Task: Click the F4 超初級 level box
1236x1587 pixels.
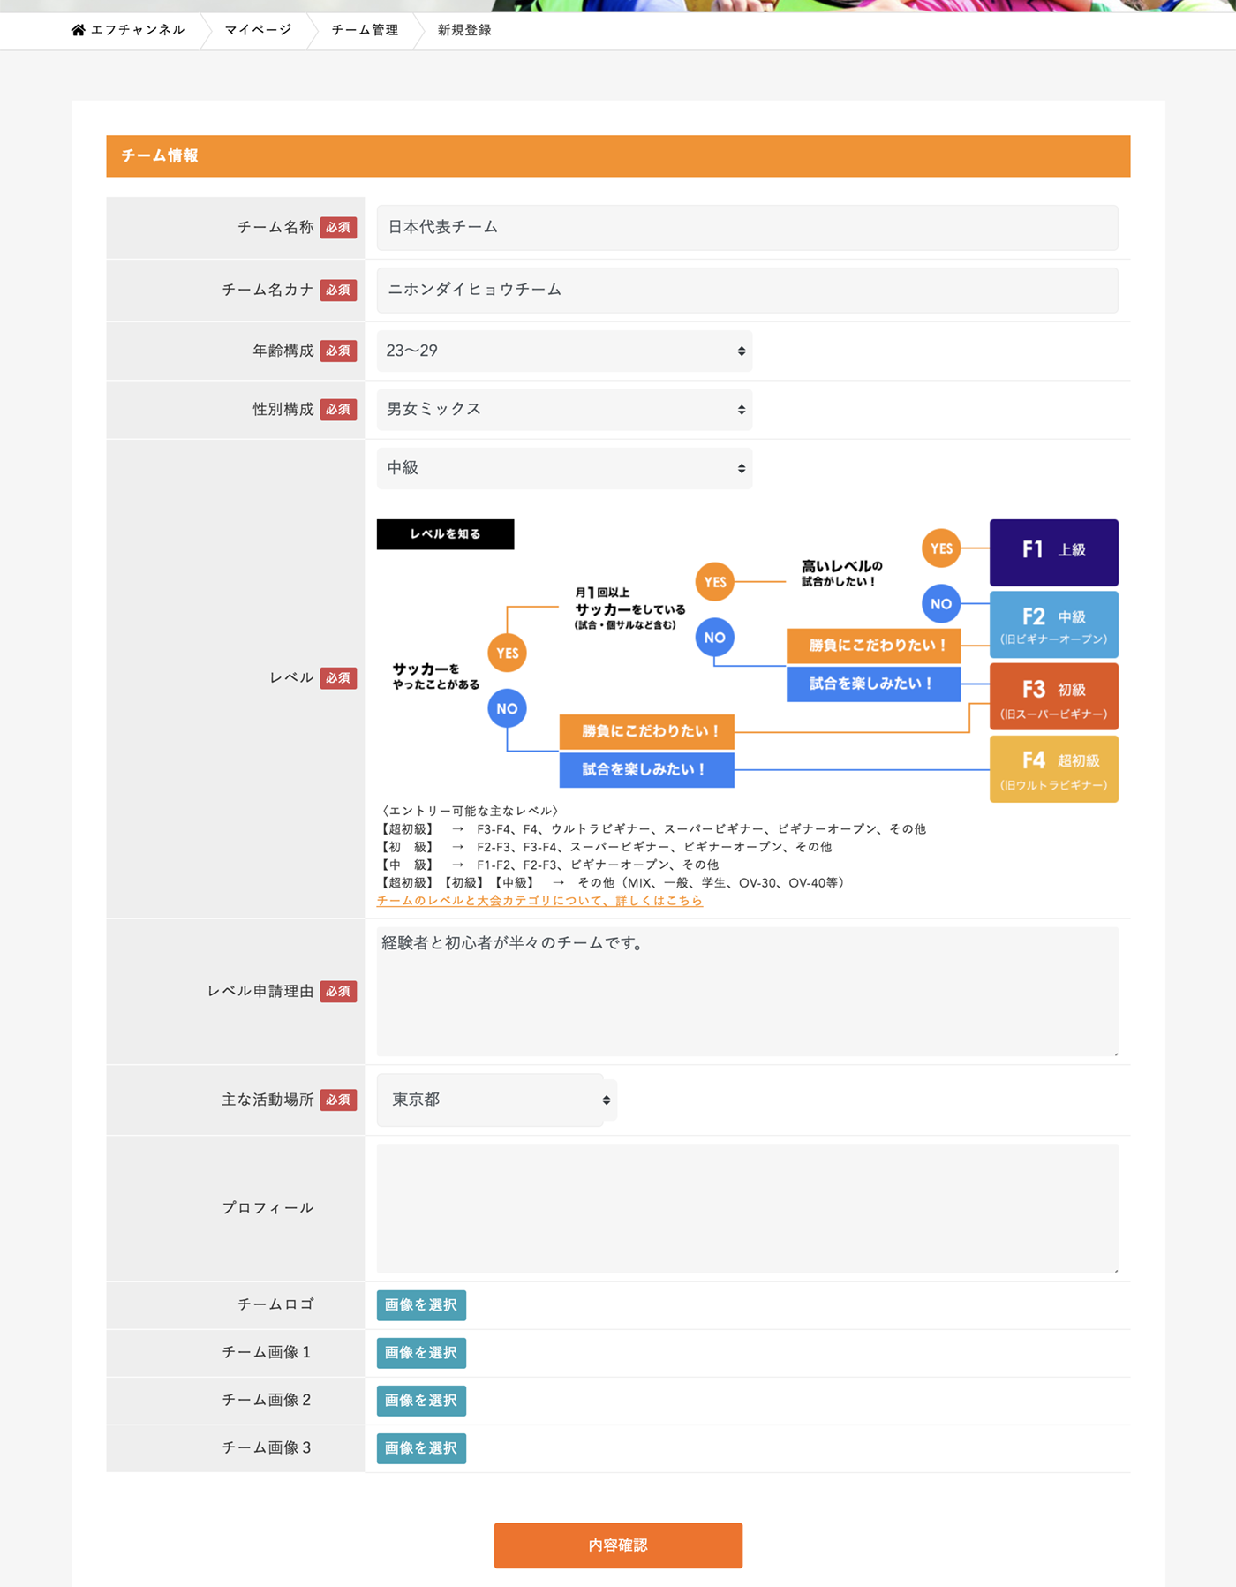Action: tap(1053, 769)
